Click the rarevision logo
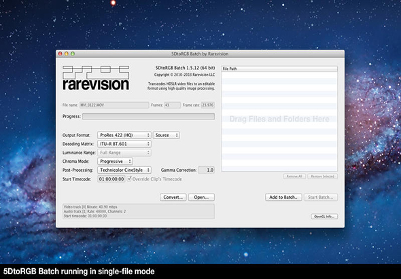Image resolution: width=401 pixels, height=279 pixels. tap(96, 78)
